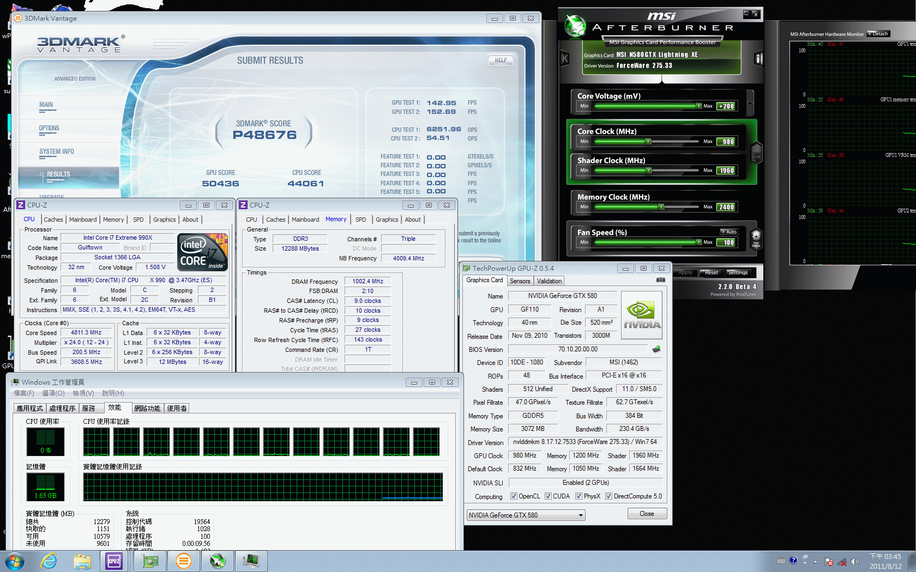Click the MSI Afterburner logo emblem
The image size is (916, 572).
[575, 26]
